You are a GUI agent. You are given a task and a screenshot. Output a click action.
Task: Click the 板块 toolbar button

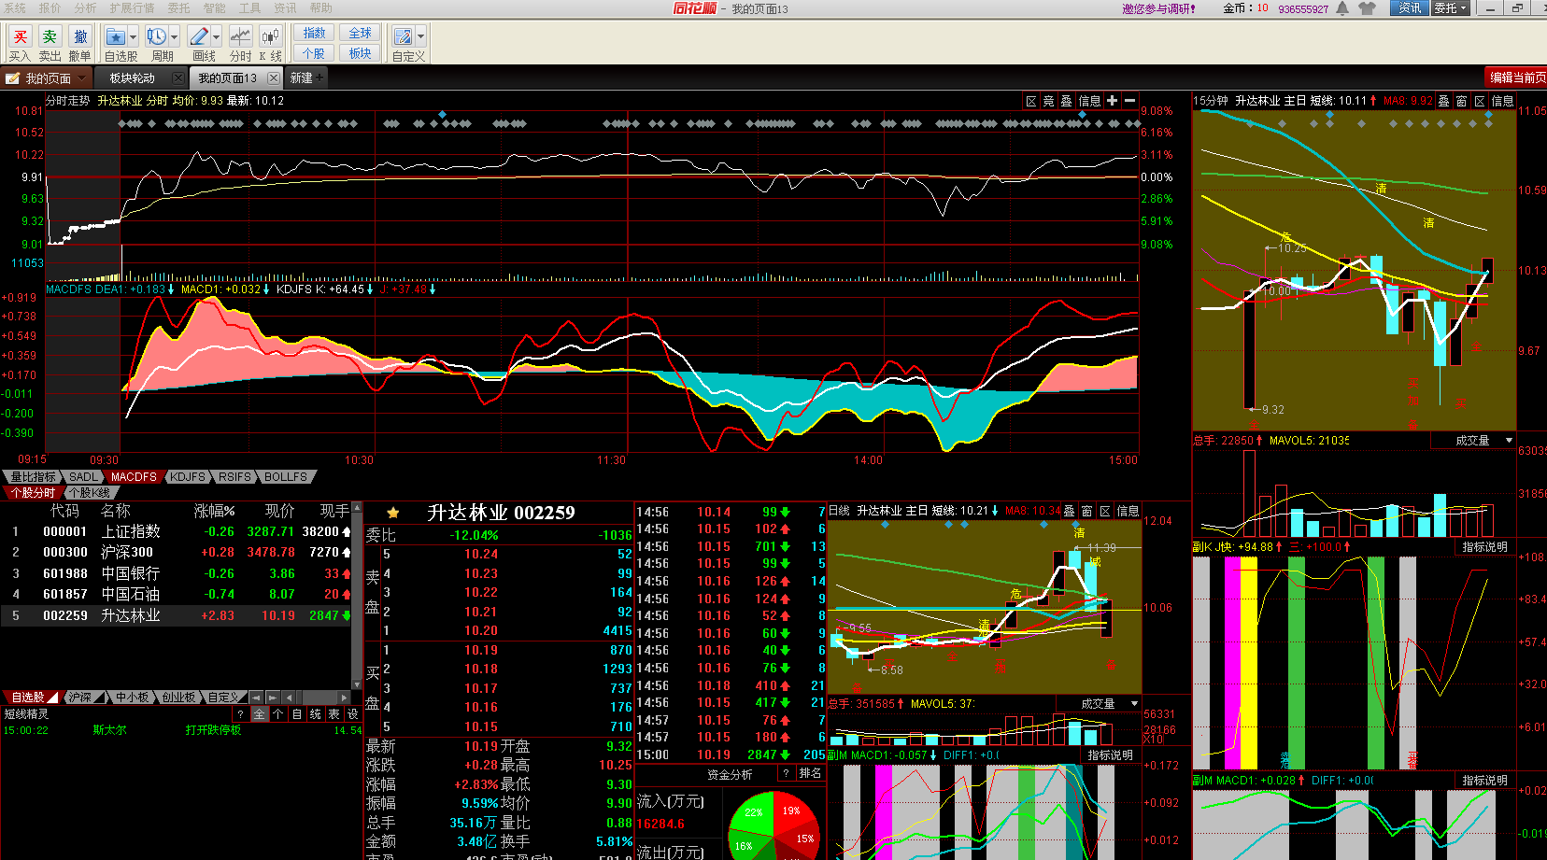point(361,53)
